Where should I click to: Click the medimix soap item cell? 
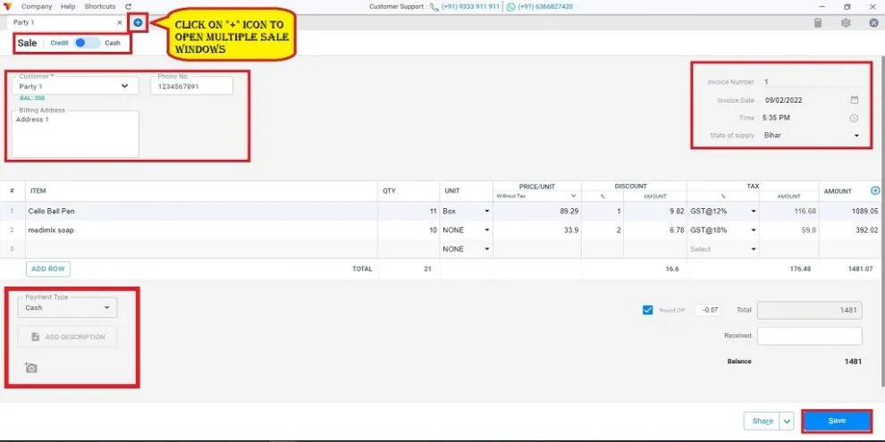pos(201,230)
